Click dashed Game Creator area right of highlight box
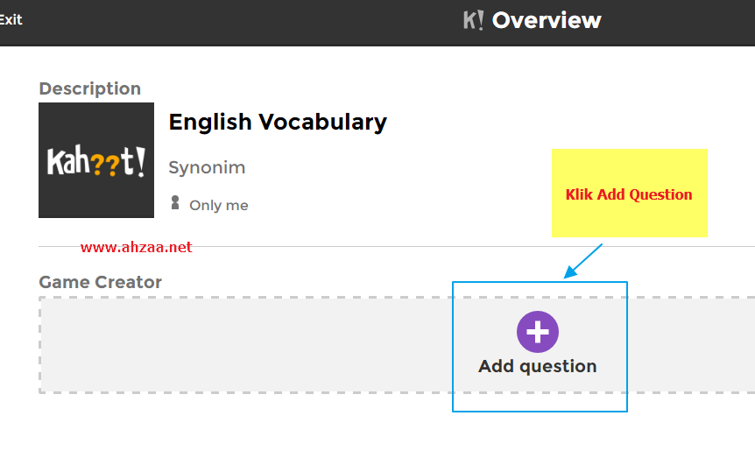The image size is (755, 472). 692,345
